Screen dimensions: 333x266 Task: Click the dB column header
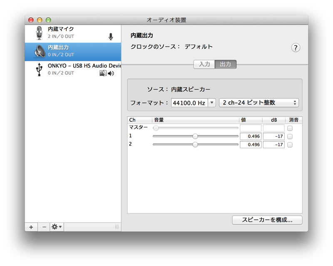pyautogui.click(x=274, y=120)
